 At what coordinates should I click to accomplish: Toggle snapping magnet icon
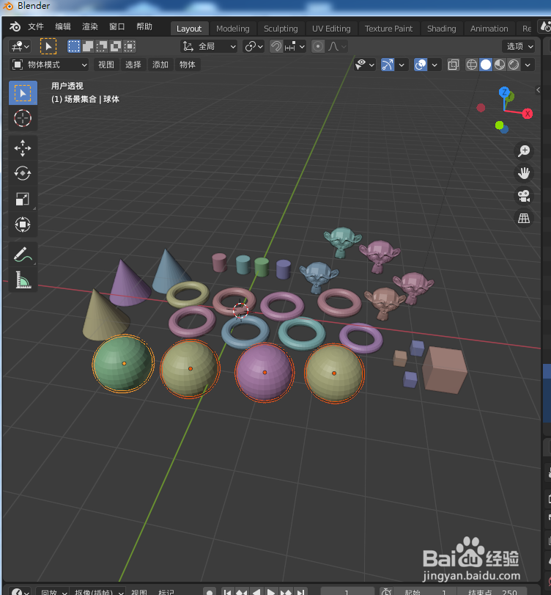coord(276,47)
